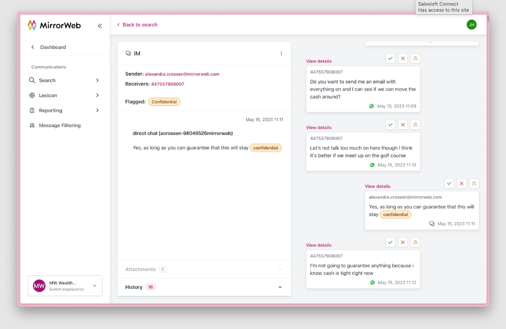Click the IM chat bubble icon in panel header
The image size is (506, 329).
pos(128,53)
